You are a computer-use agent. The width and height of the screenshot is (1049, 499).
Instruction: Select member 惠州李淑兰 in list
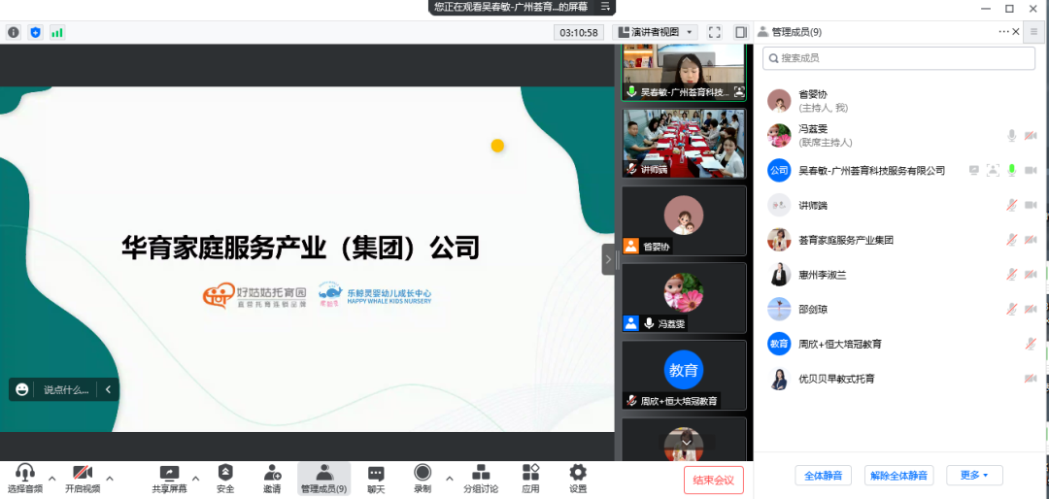coord(898,274)
